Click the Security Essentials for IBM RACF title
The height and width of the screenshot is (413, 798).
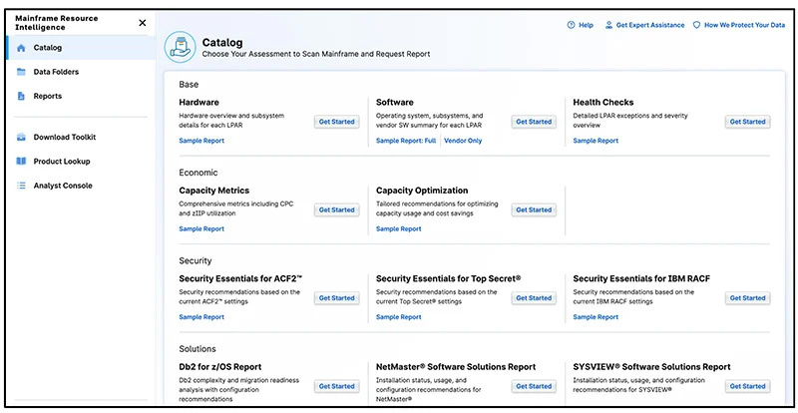pos(641,278)
